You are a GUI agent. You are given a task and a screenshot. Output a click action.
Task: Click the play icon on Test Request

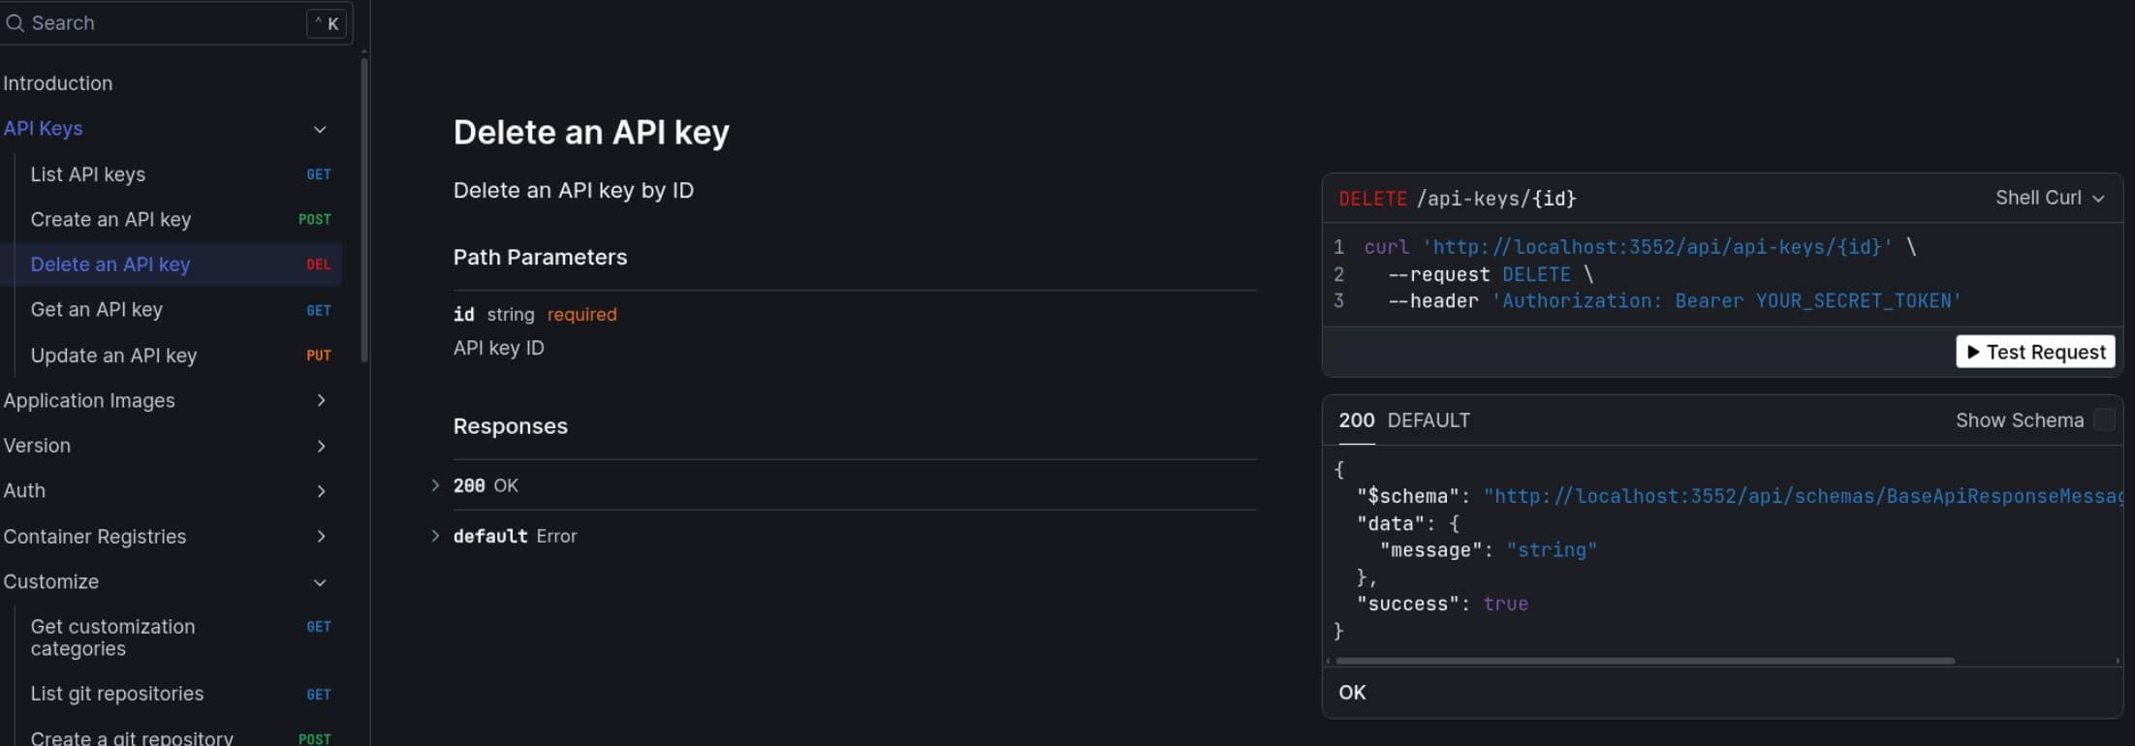(x=1973, y=352)
